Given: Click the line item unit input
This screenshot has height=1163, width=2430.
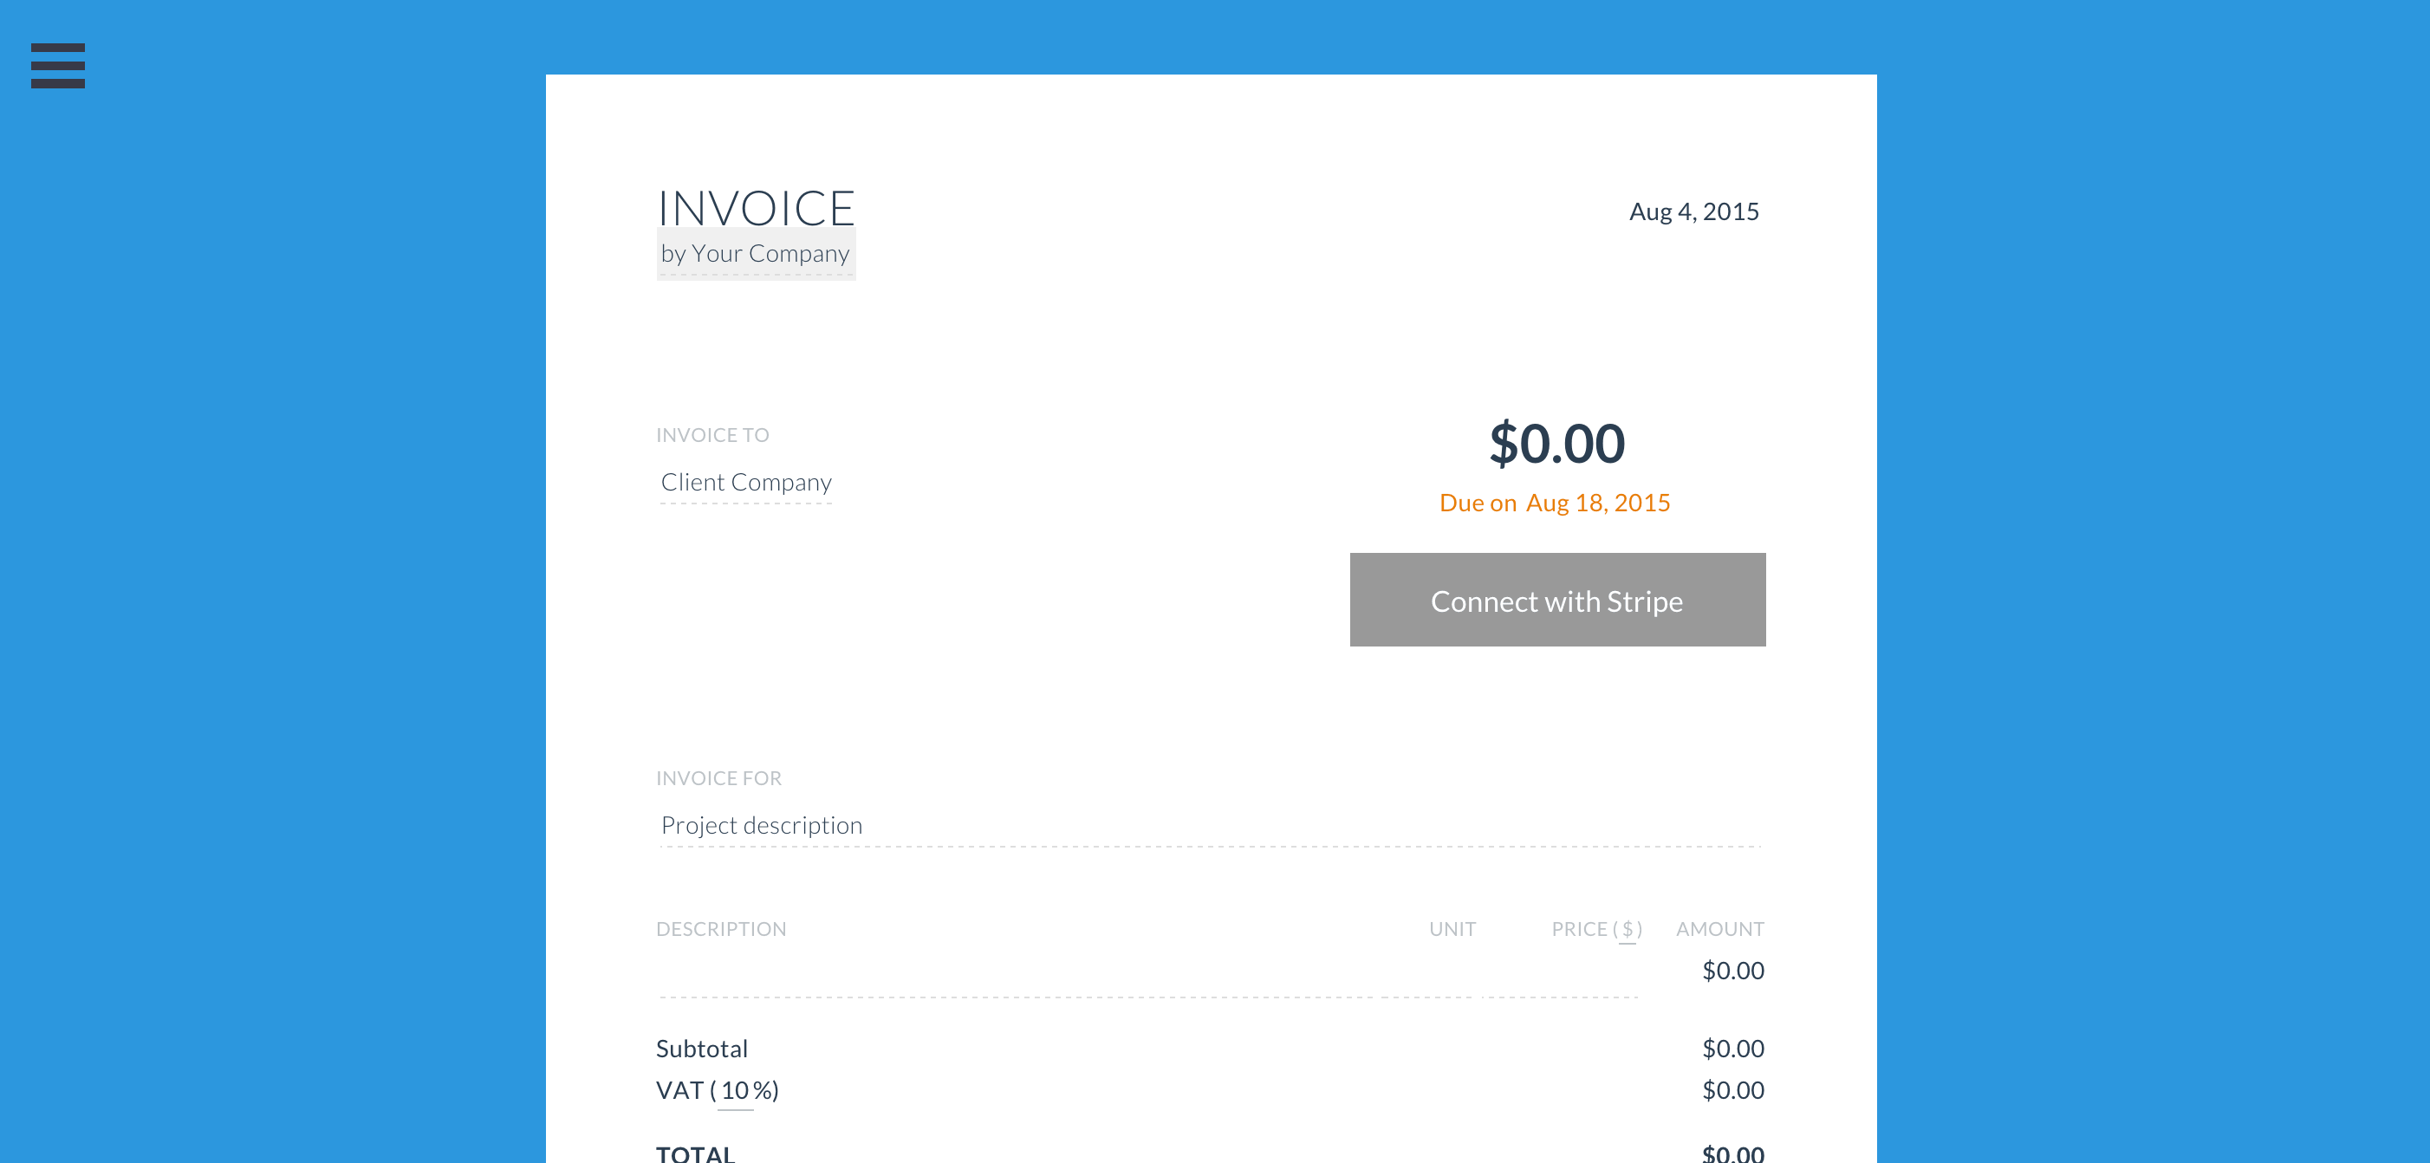Looking at the screenshot, I should [1428, 976].
